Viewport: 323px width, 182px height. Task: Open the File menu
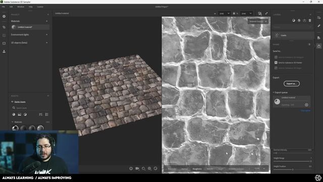(4, 7)
